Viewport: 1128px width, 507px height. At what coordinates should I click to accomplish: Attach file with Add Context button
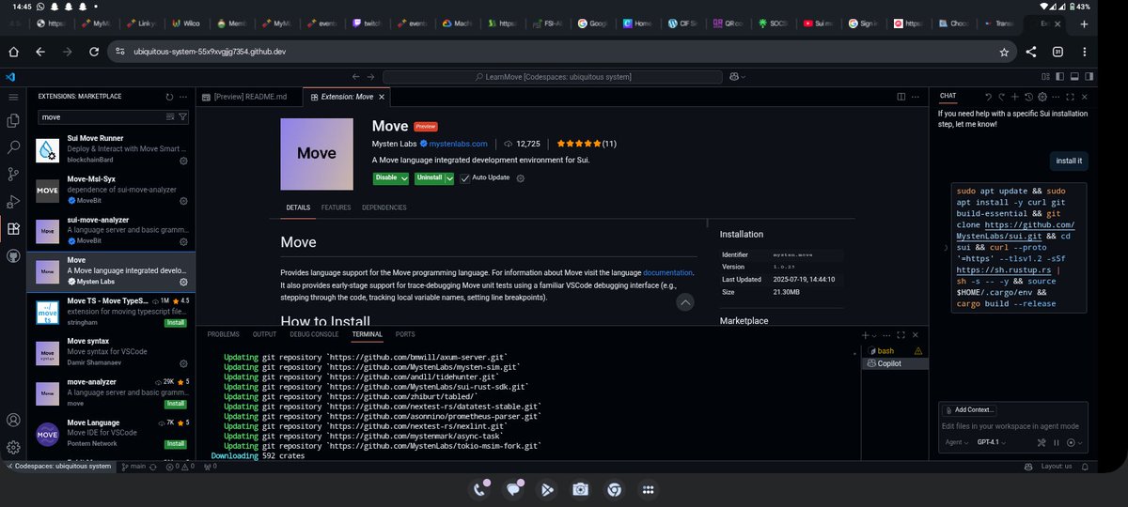pyautogui.click(x=968, y=409)
